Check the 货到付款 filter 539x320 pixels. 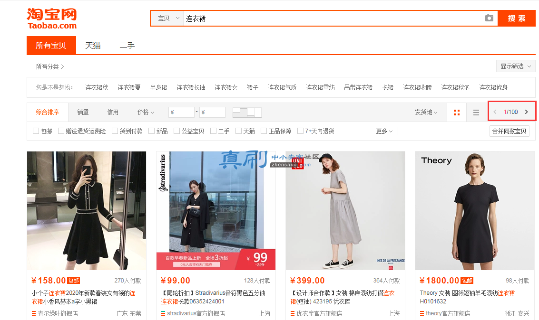pos(115,131)
